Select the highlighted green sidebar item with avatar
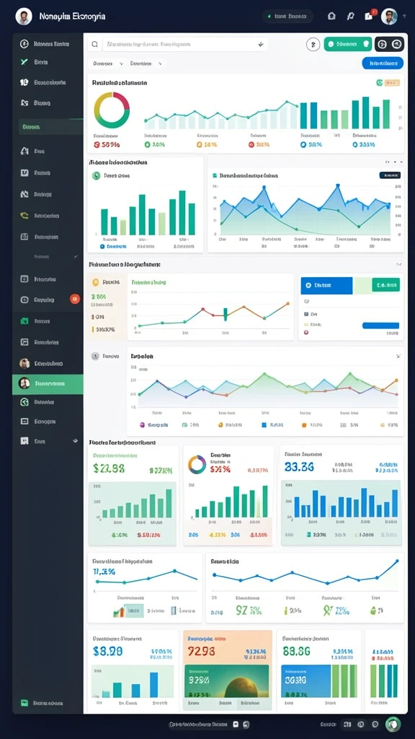Viewport: 415px width, 739px height. click(48, 384)
